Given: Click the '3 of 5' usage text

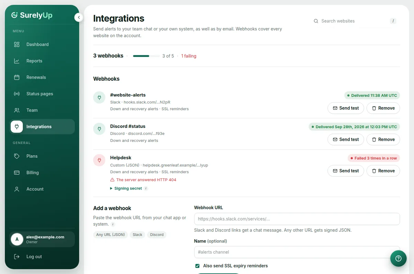Looking at the screenshot, I should point(168,56).
